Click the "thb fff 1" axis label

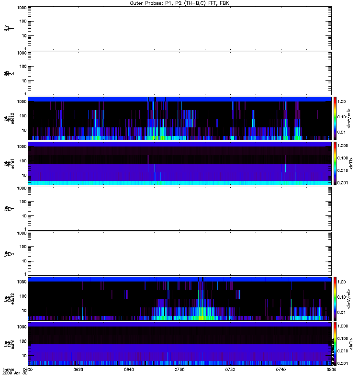pos(9,28)
